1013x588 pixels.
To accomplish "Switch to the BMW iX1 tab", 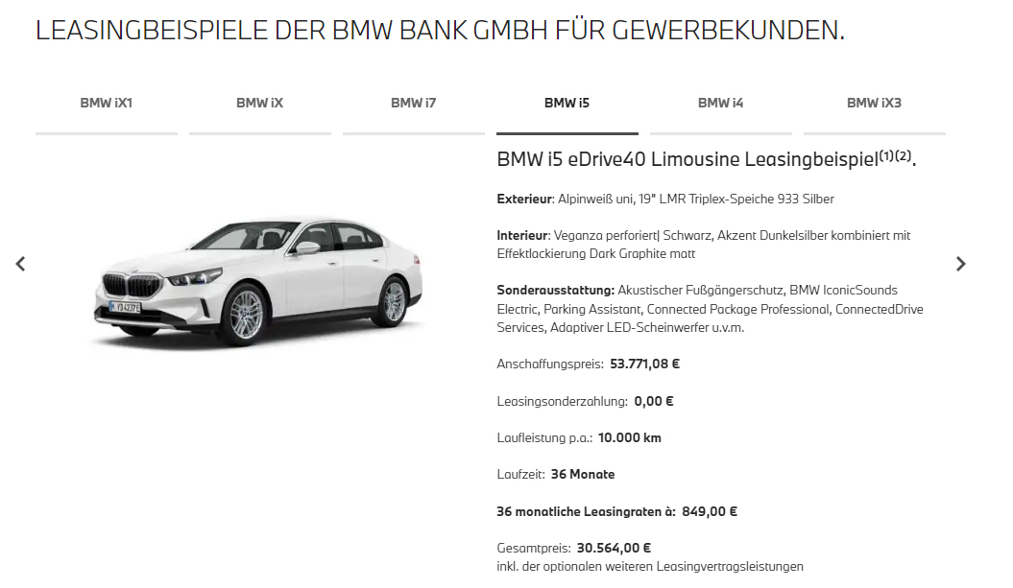I will pos(106,104).
